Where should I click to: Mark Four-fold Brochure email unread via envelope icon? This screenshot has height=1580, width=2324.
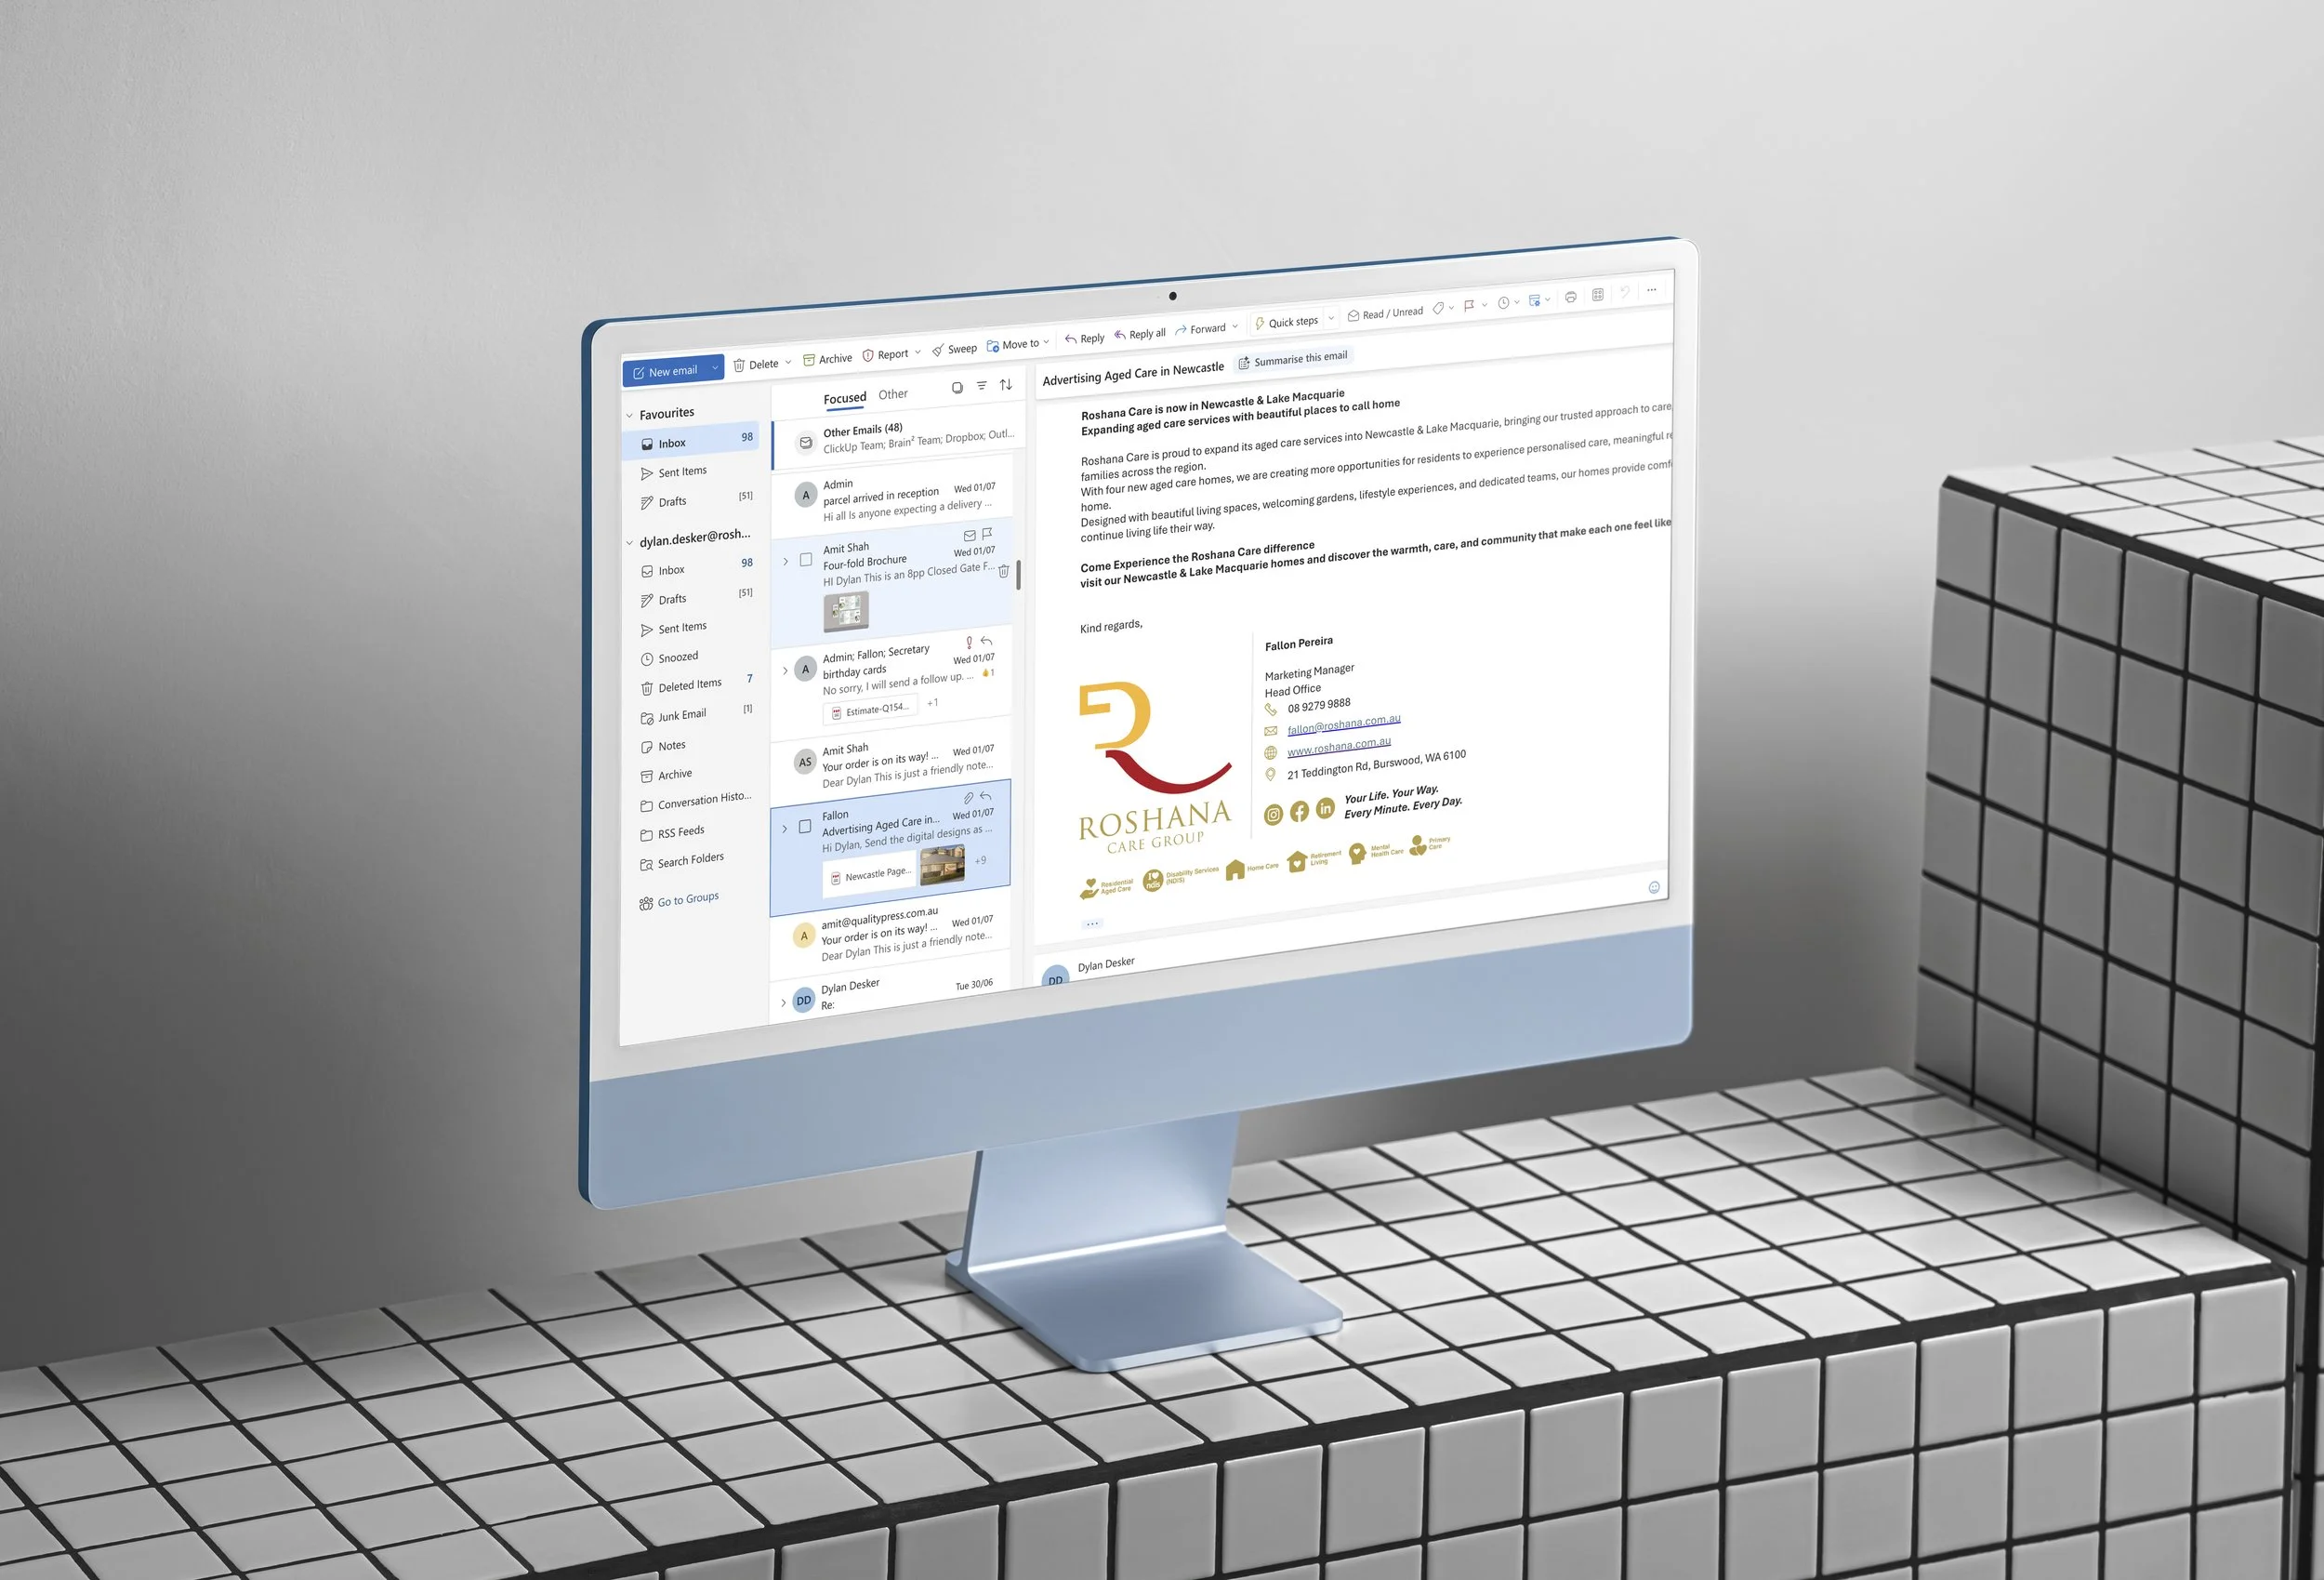pyautogui.click(x=969, y=536)
